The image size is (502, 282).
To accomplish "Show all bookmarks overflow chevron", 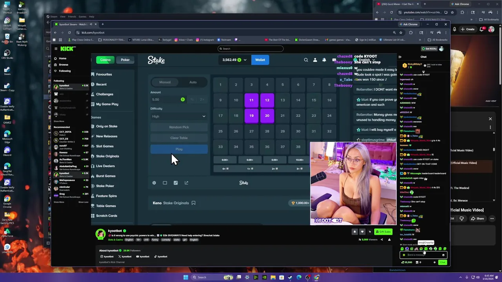I will pyautogui.click(x=420, y=40).
